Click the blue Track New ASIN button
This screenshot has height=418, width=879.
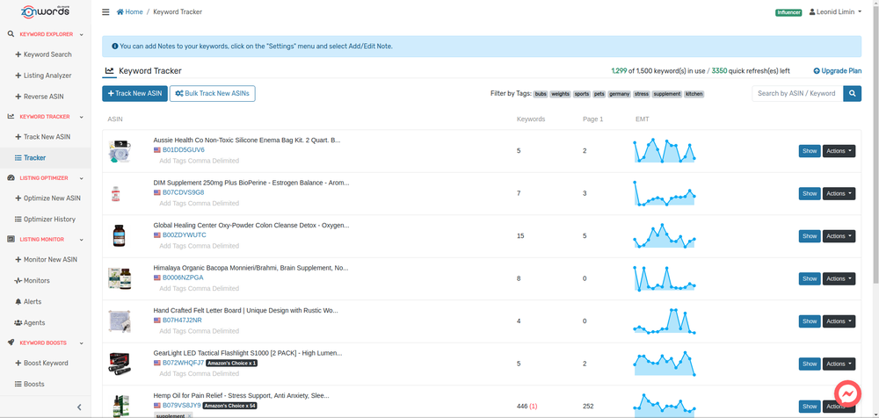[x=134, y=94]
